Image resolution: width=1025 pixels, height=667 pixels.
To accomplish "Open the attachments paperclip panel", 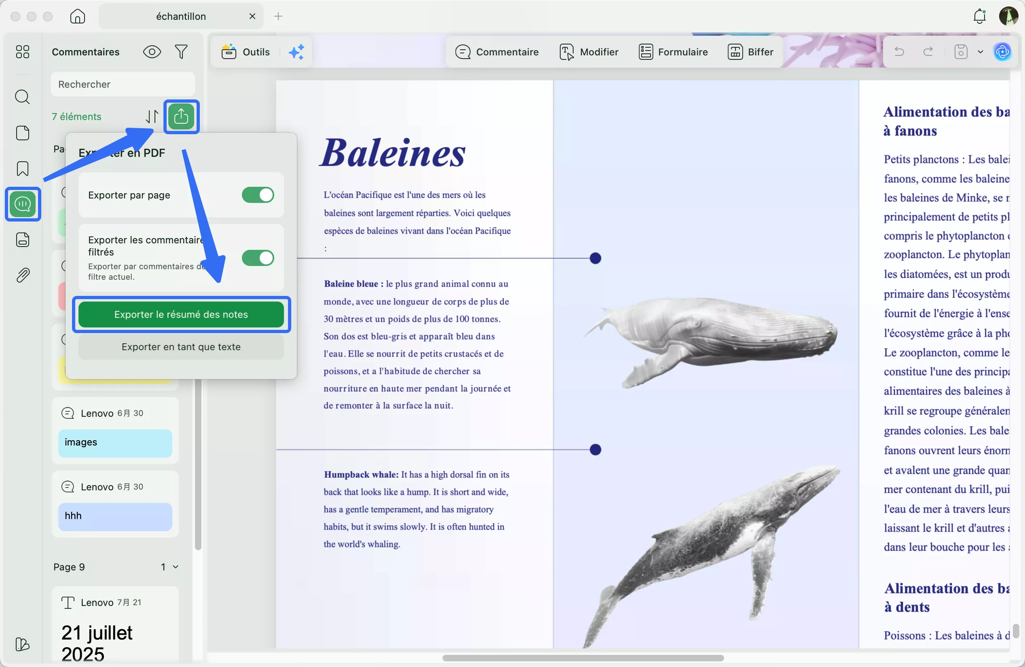I will click(x=22, y=275).
